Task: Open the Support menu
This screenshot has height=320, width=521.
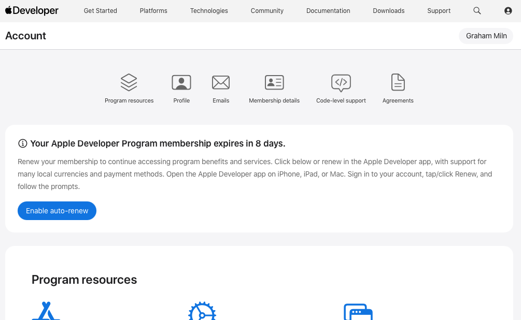Action: pyautogui.click(x=439, y=11)
